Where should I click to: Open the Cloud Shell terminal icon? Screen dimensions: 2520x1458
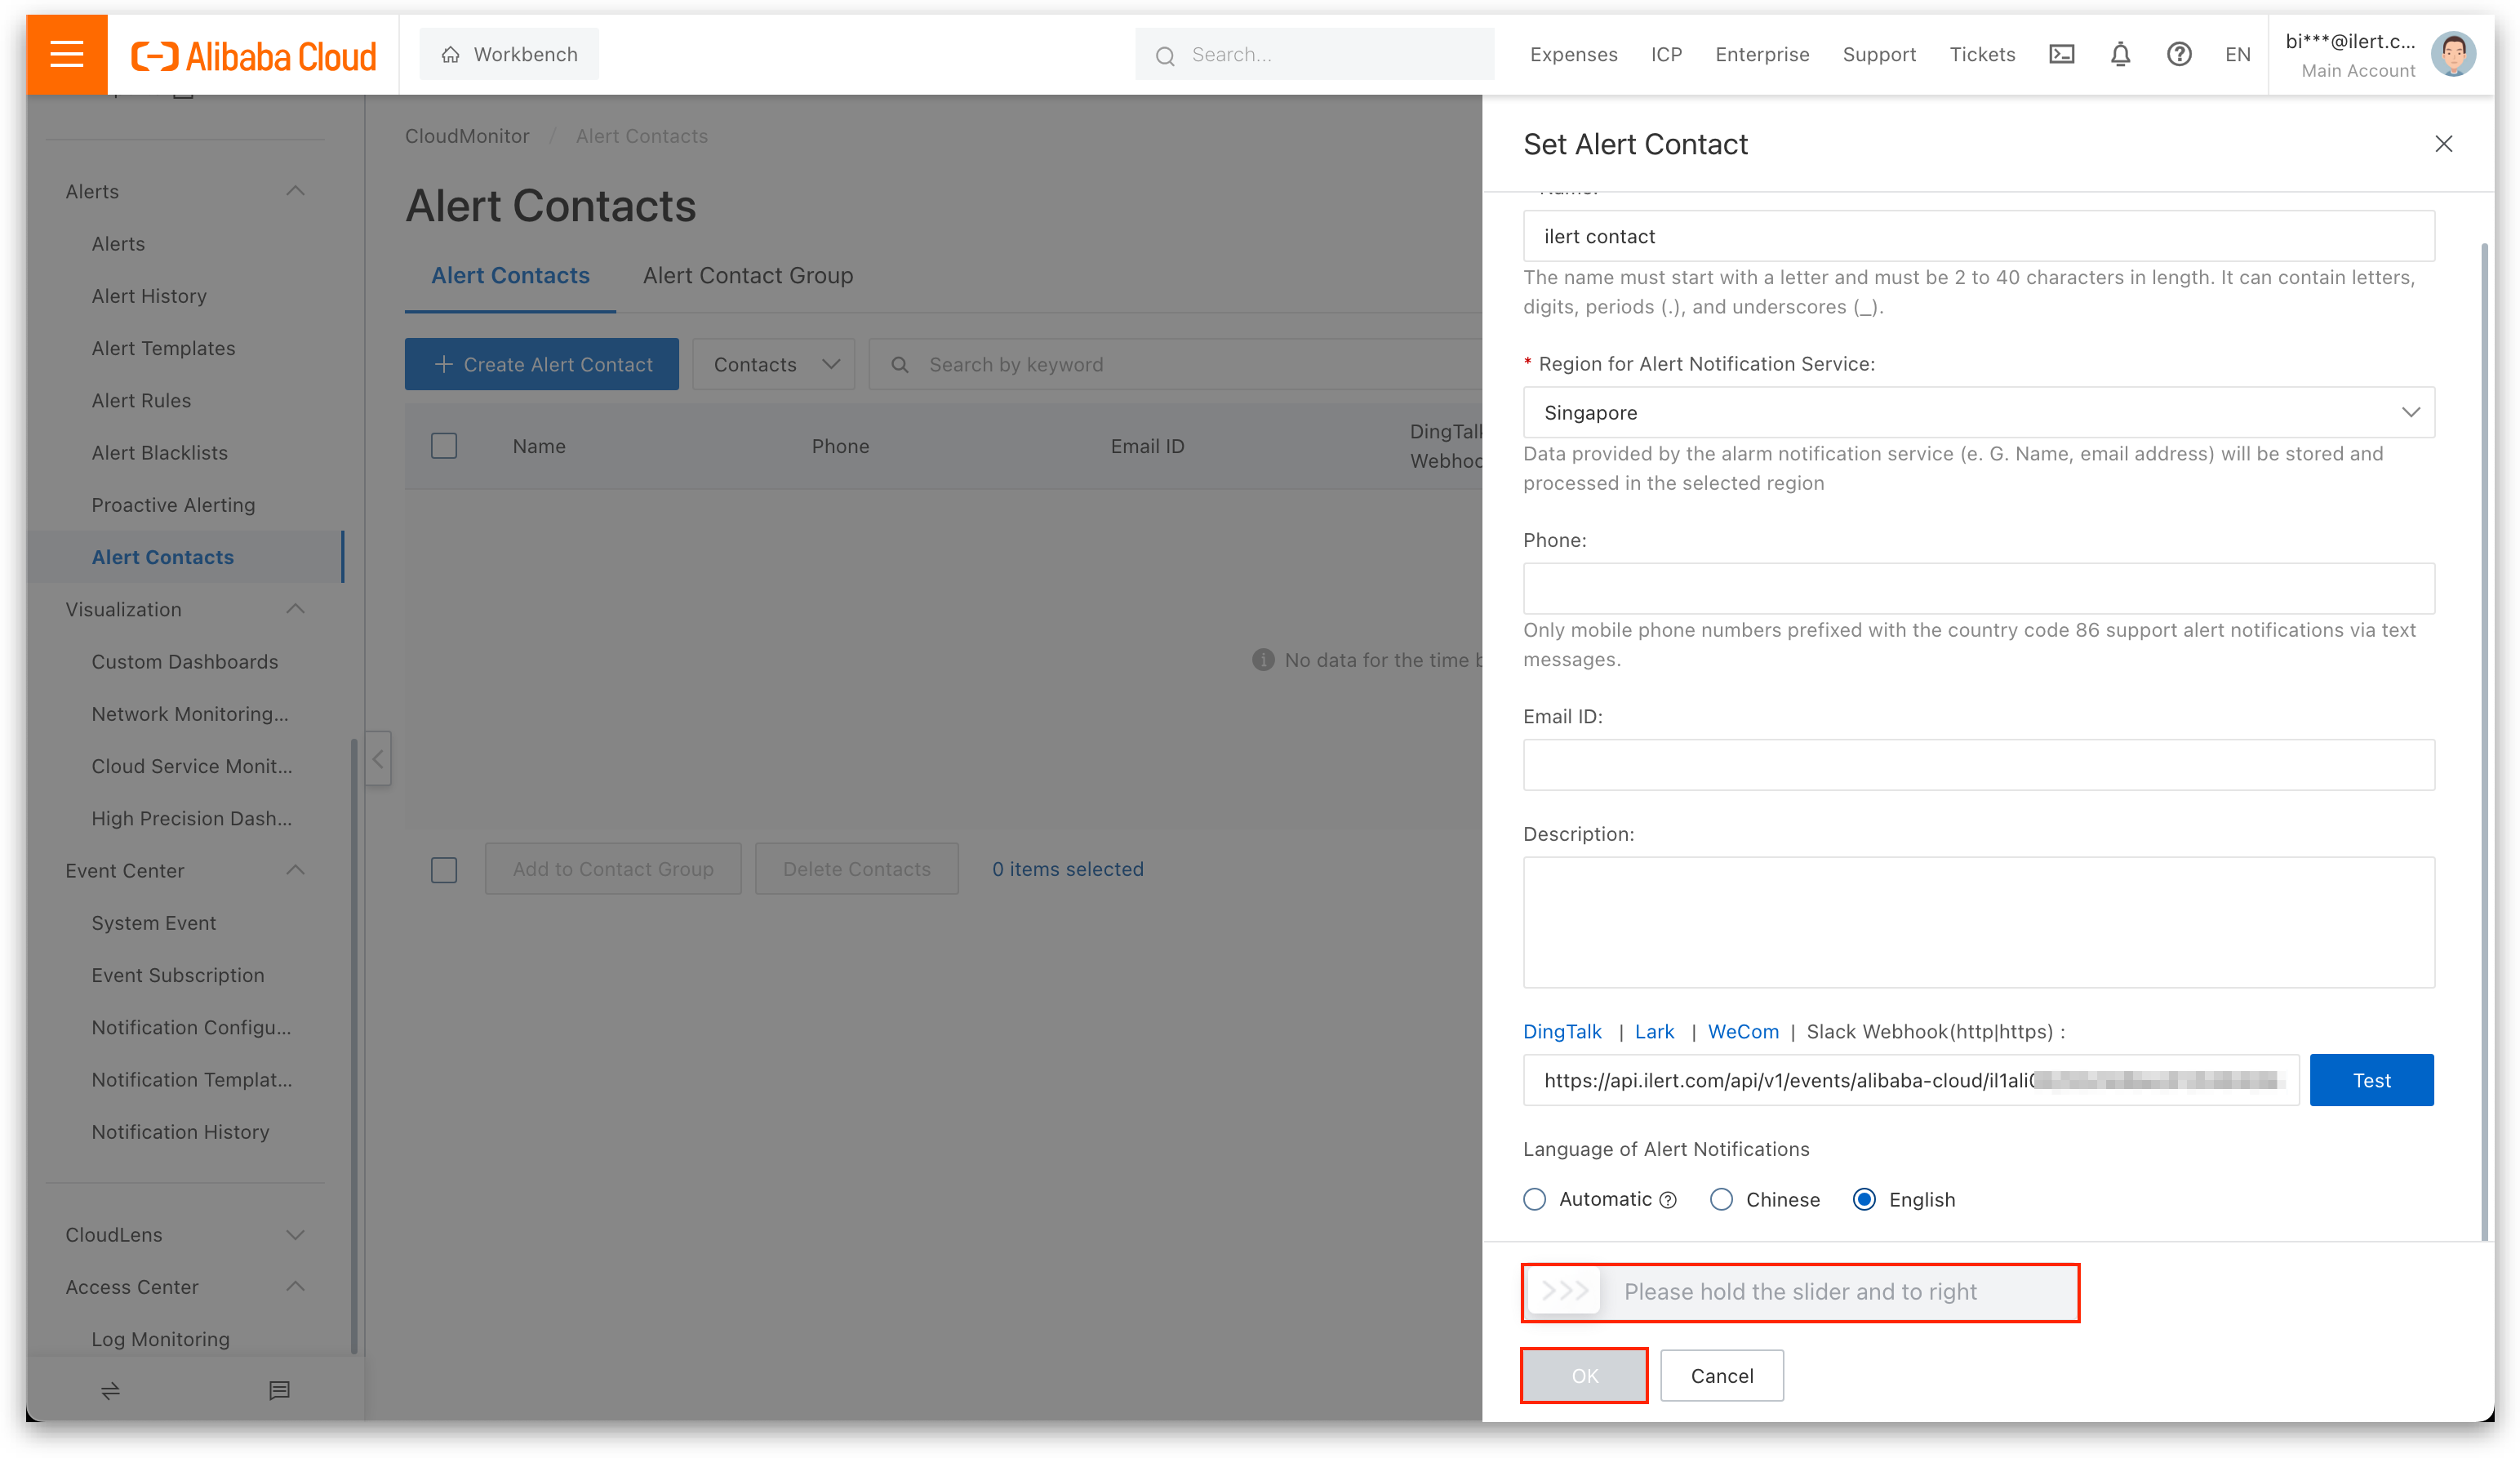tap(2061, 54)
